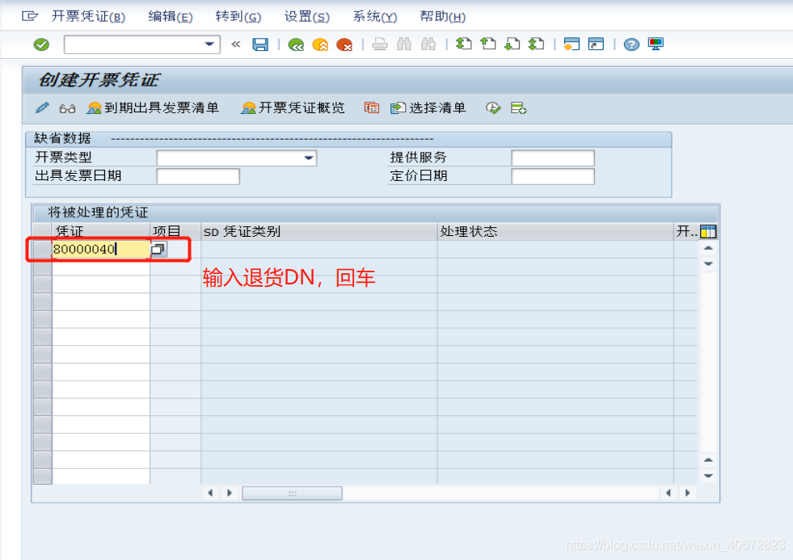Click the window menu icon left of 开票凭证

[30, 17]
